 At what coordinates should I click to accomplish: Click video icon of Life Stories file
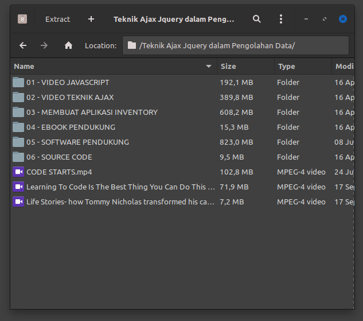pos(18,202)
